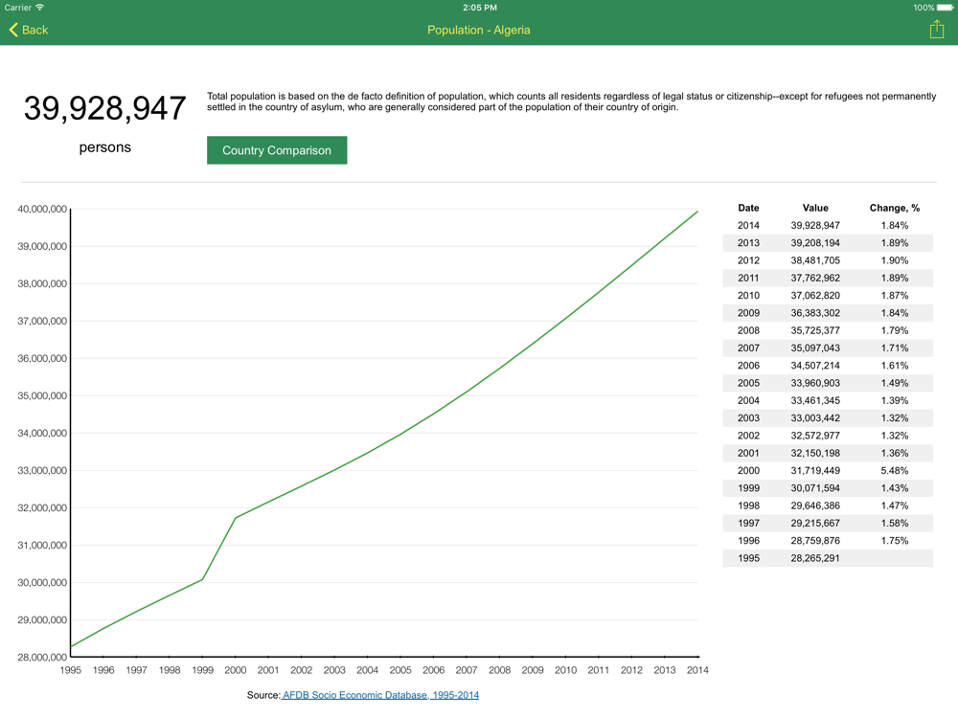958x718 pixels.
Task: Tap the 2009 value 36,383,302
Action: tap(815, 313)
